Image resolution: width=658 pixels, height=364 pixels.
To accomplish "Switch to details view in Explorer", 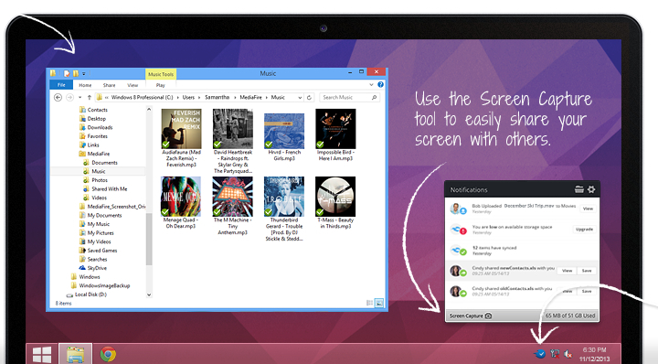I will (x=370, y=303).
